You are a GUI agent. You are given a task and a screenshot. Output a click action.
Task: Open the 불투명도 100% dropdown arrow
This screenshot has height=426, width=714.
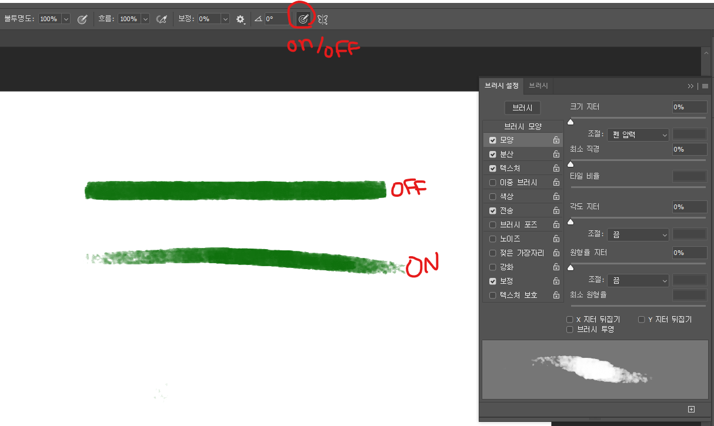coord(66,19)
